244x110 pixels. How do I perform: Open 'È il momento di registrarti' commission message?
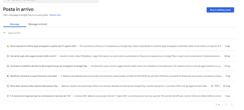pos(119,96)
